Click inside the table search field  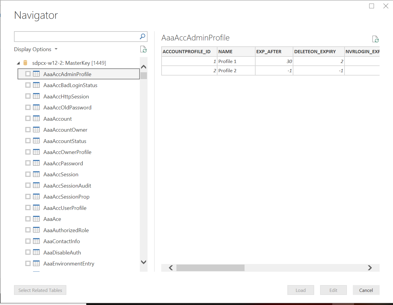(77, 37)
